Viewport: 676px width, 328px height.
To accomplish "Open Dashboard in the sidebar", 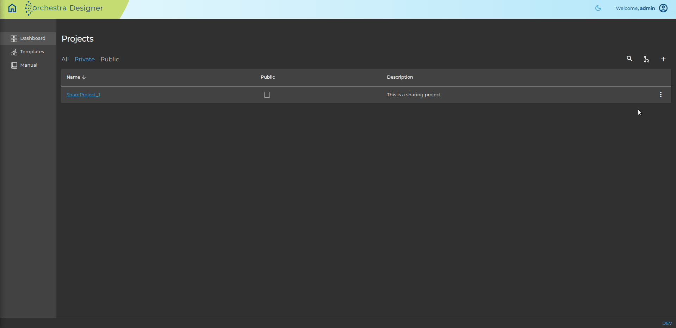I will 28,38.
